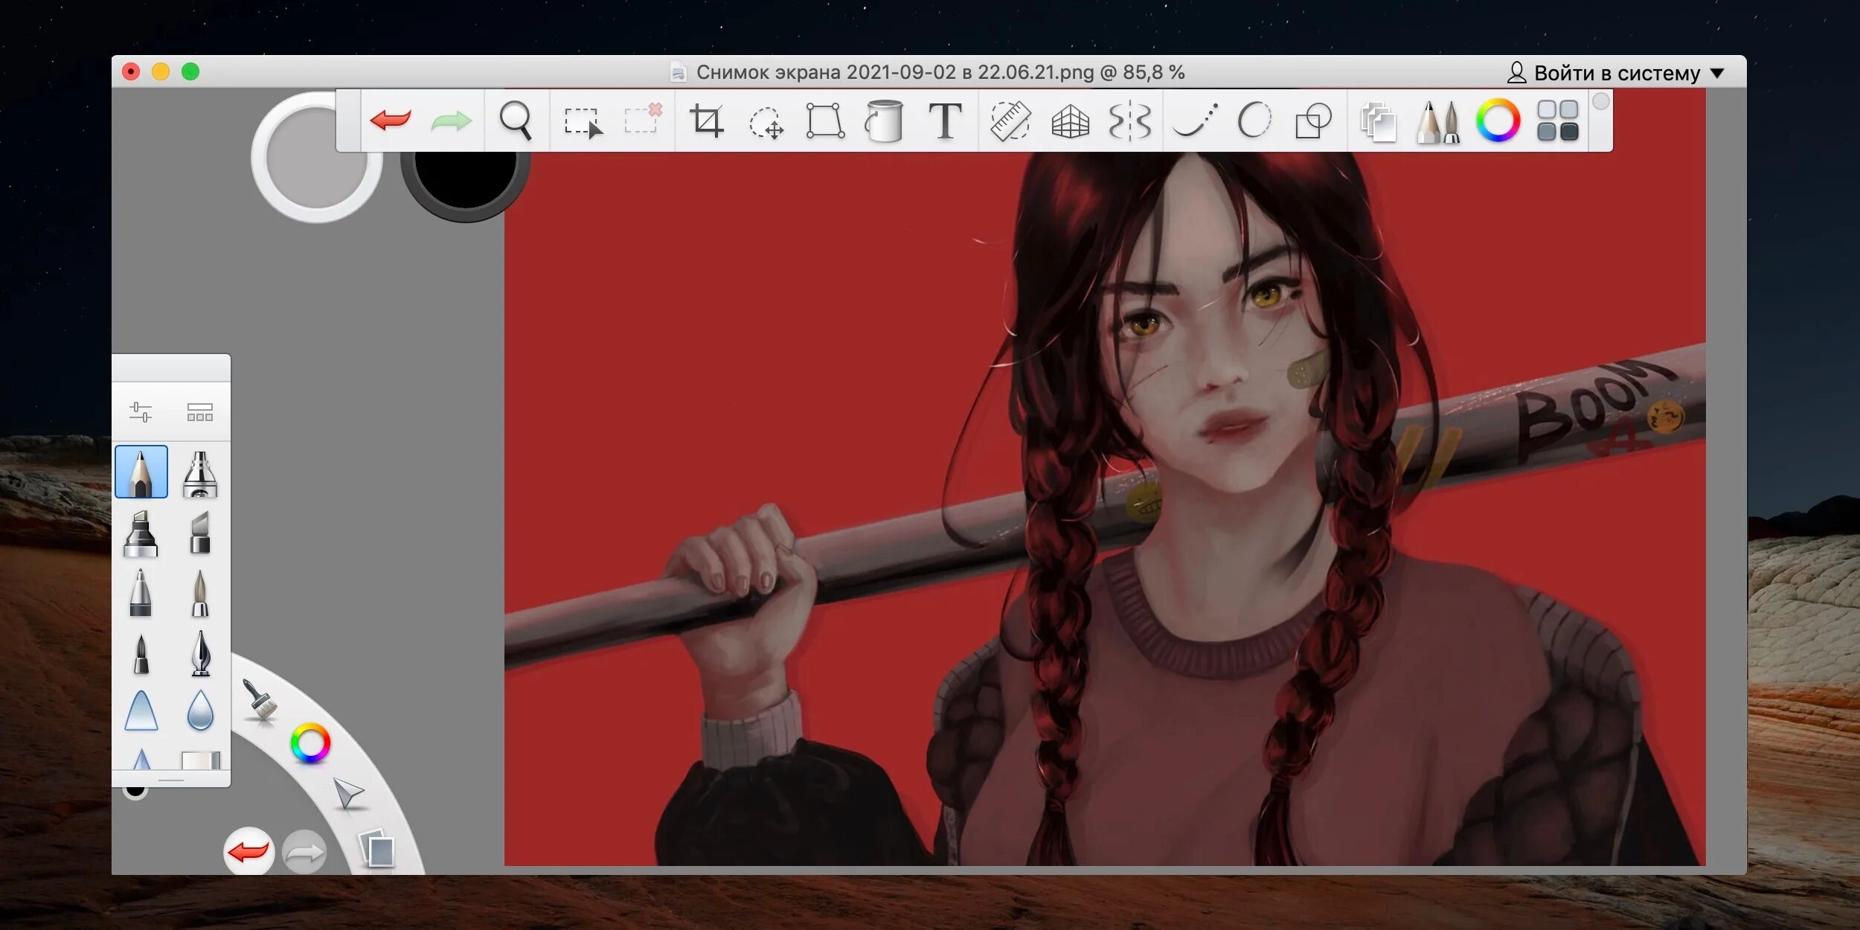1860x930 pixels.
Task: Select the crop tool
Action: (x=706, y=121)
